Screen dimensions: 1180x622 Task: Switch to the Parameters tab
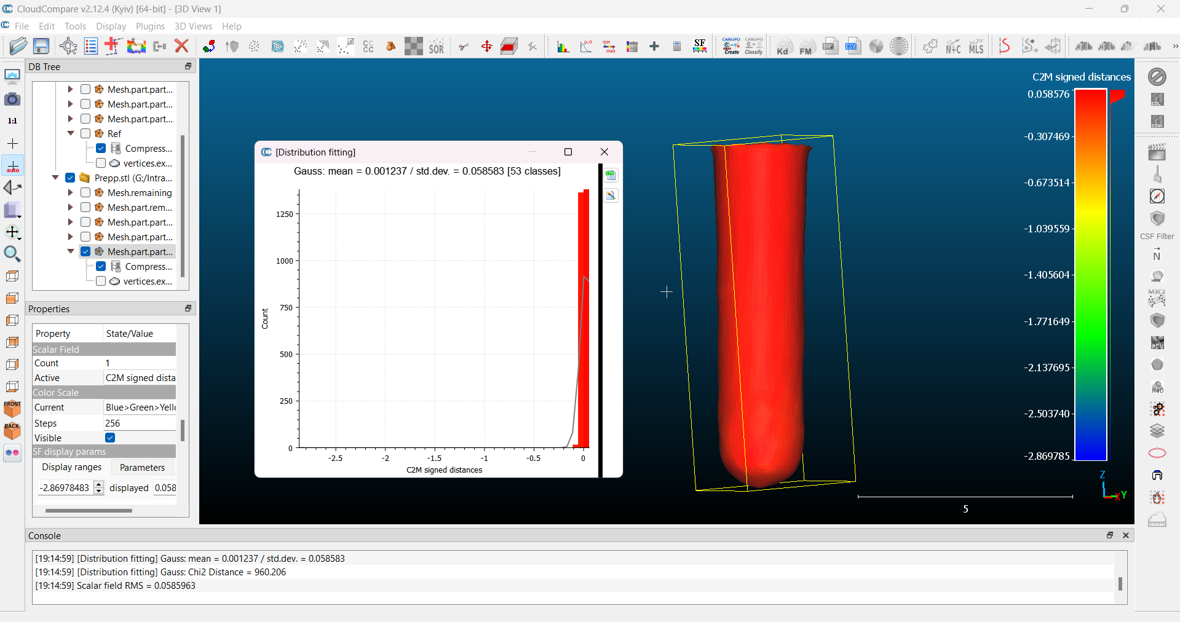pyautogui.click(x=142, y=467)
